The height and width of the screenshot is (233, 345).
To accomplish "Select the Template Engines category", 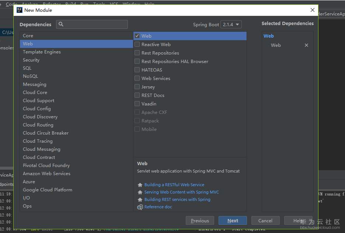I will (x=76, y=52).
